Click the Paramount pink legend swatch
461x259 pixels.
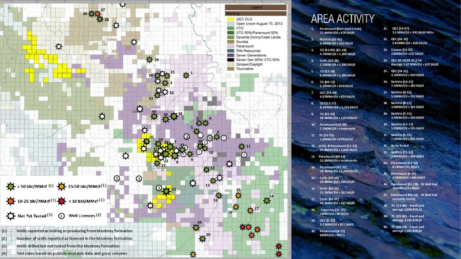(x=231, y=46)
